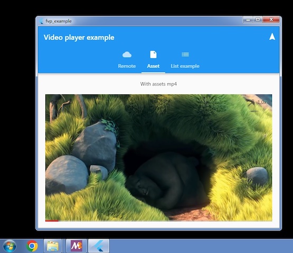Close the fvp_example window
Viewport: 293px width, 253px height.
coord(271,20)
